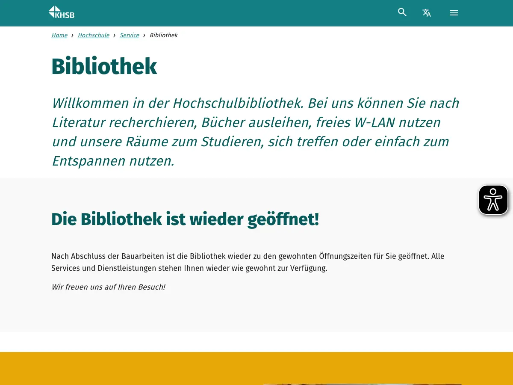513x385 pixels.
Task: Select the current Bibliothek breadcrumb text
Action: point(163,35)
